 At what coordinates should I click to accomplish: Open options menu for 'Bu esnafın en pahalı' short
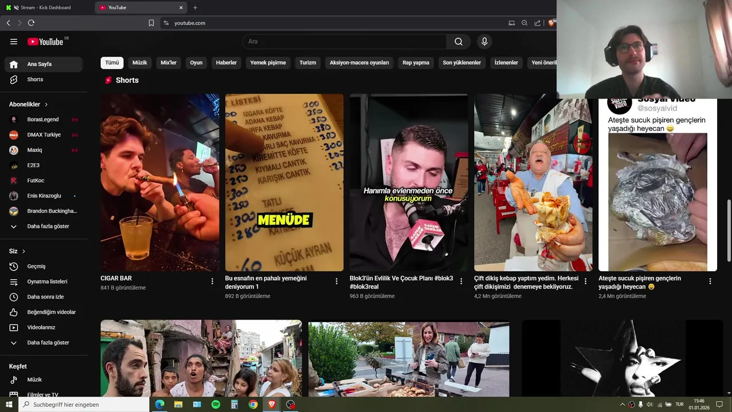337,281
